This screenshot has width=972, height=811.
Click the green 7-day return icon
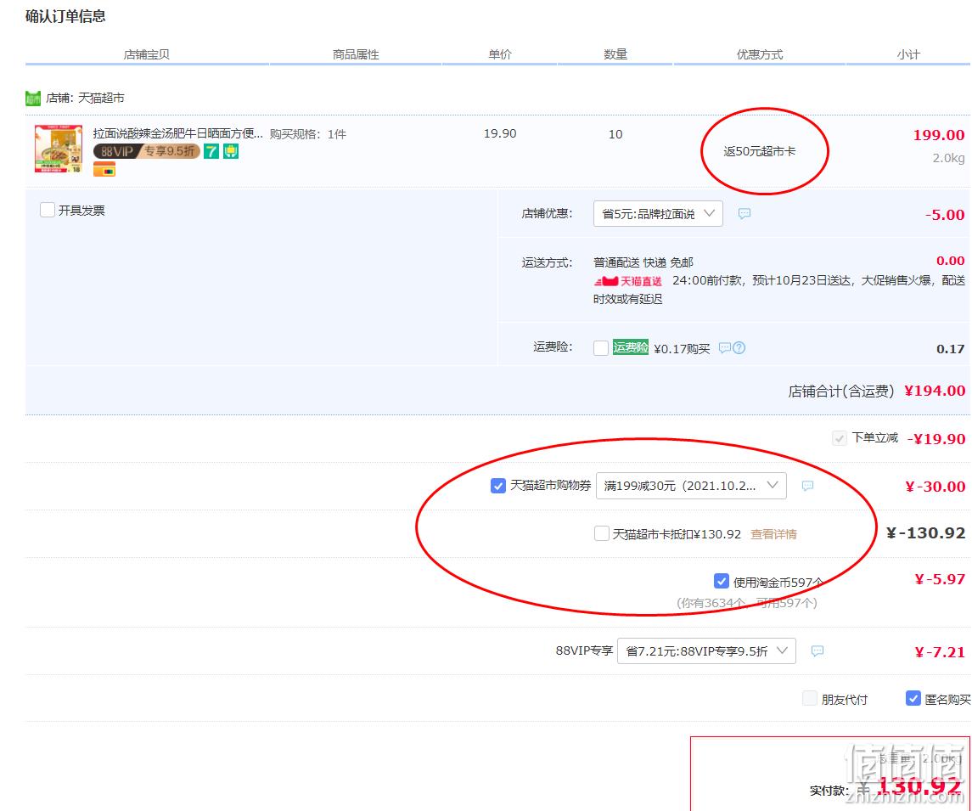[211, 151]
